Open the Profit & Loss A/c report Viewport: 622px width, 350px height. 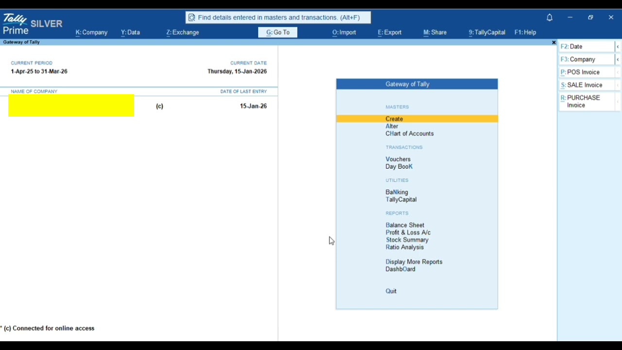pyautogui.click(x=408, y=233)
